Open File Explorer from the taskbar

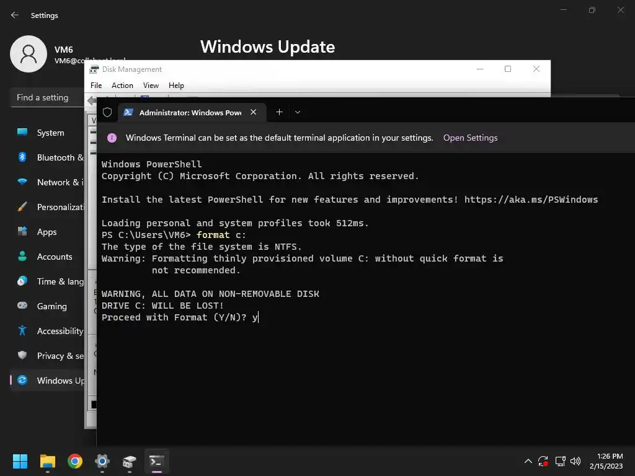click(47, 461)
